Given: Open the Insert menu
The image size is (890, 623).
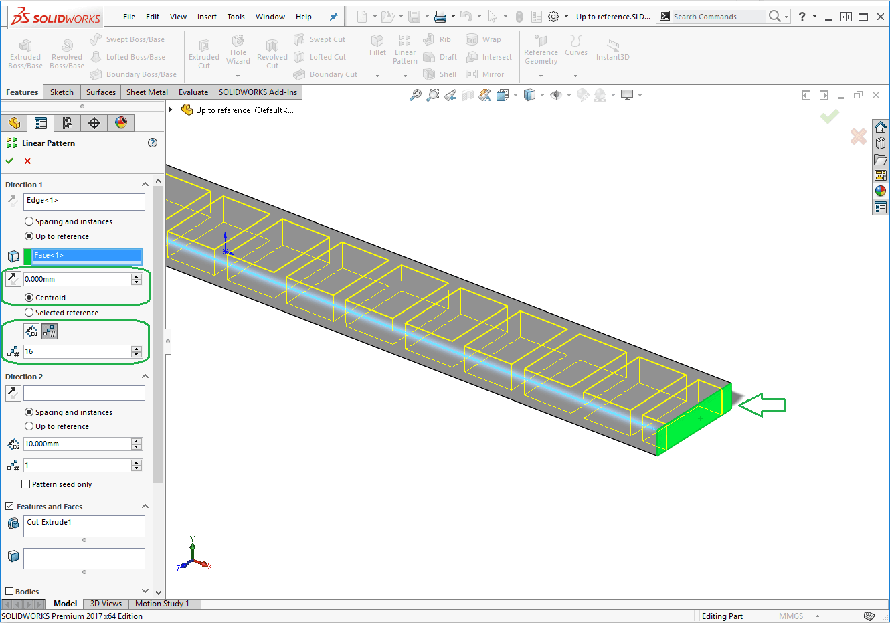Looking at the screenshot, I should 207,17.
